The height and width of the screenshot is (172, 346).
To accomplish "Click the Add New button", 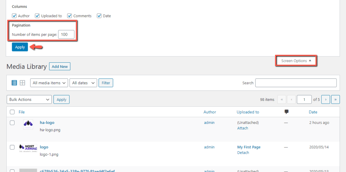I will pos(59,67).
